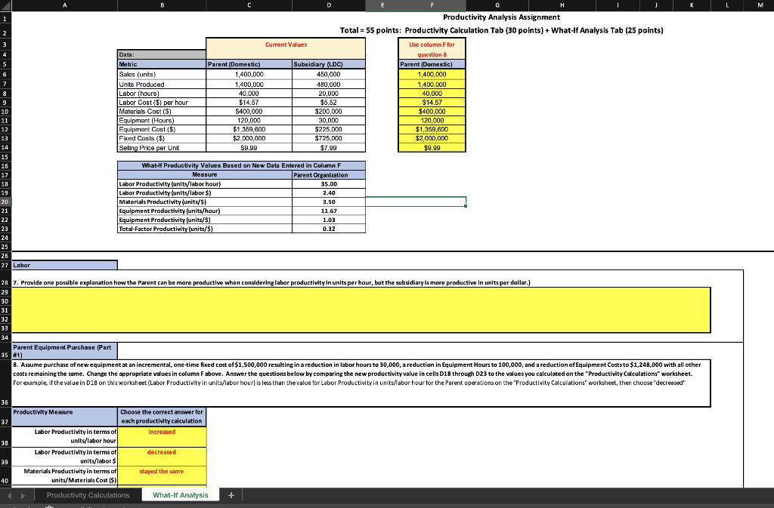This screenshot has width=774, height=508.
Task: Select the Parent Sales cell showing 1,400,000
Action: click(249, 74)
